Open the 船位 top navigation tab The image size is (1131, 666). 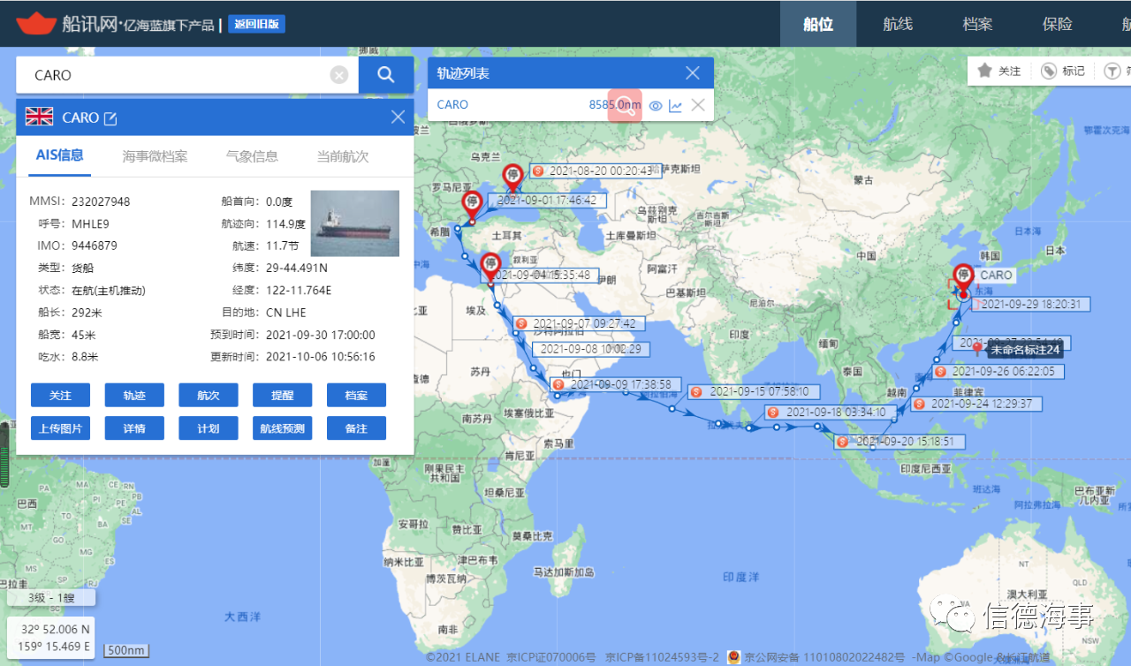pyautogui.click(x=818, y=24)
